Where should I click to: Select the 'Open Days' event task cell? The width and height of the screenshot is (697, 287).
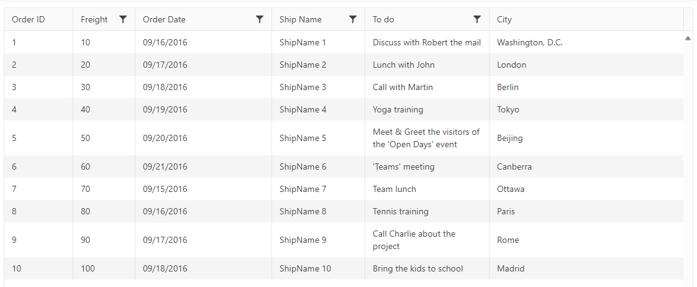click(427, 138)
